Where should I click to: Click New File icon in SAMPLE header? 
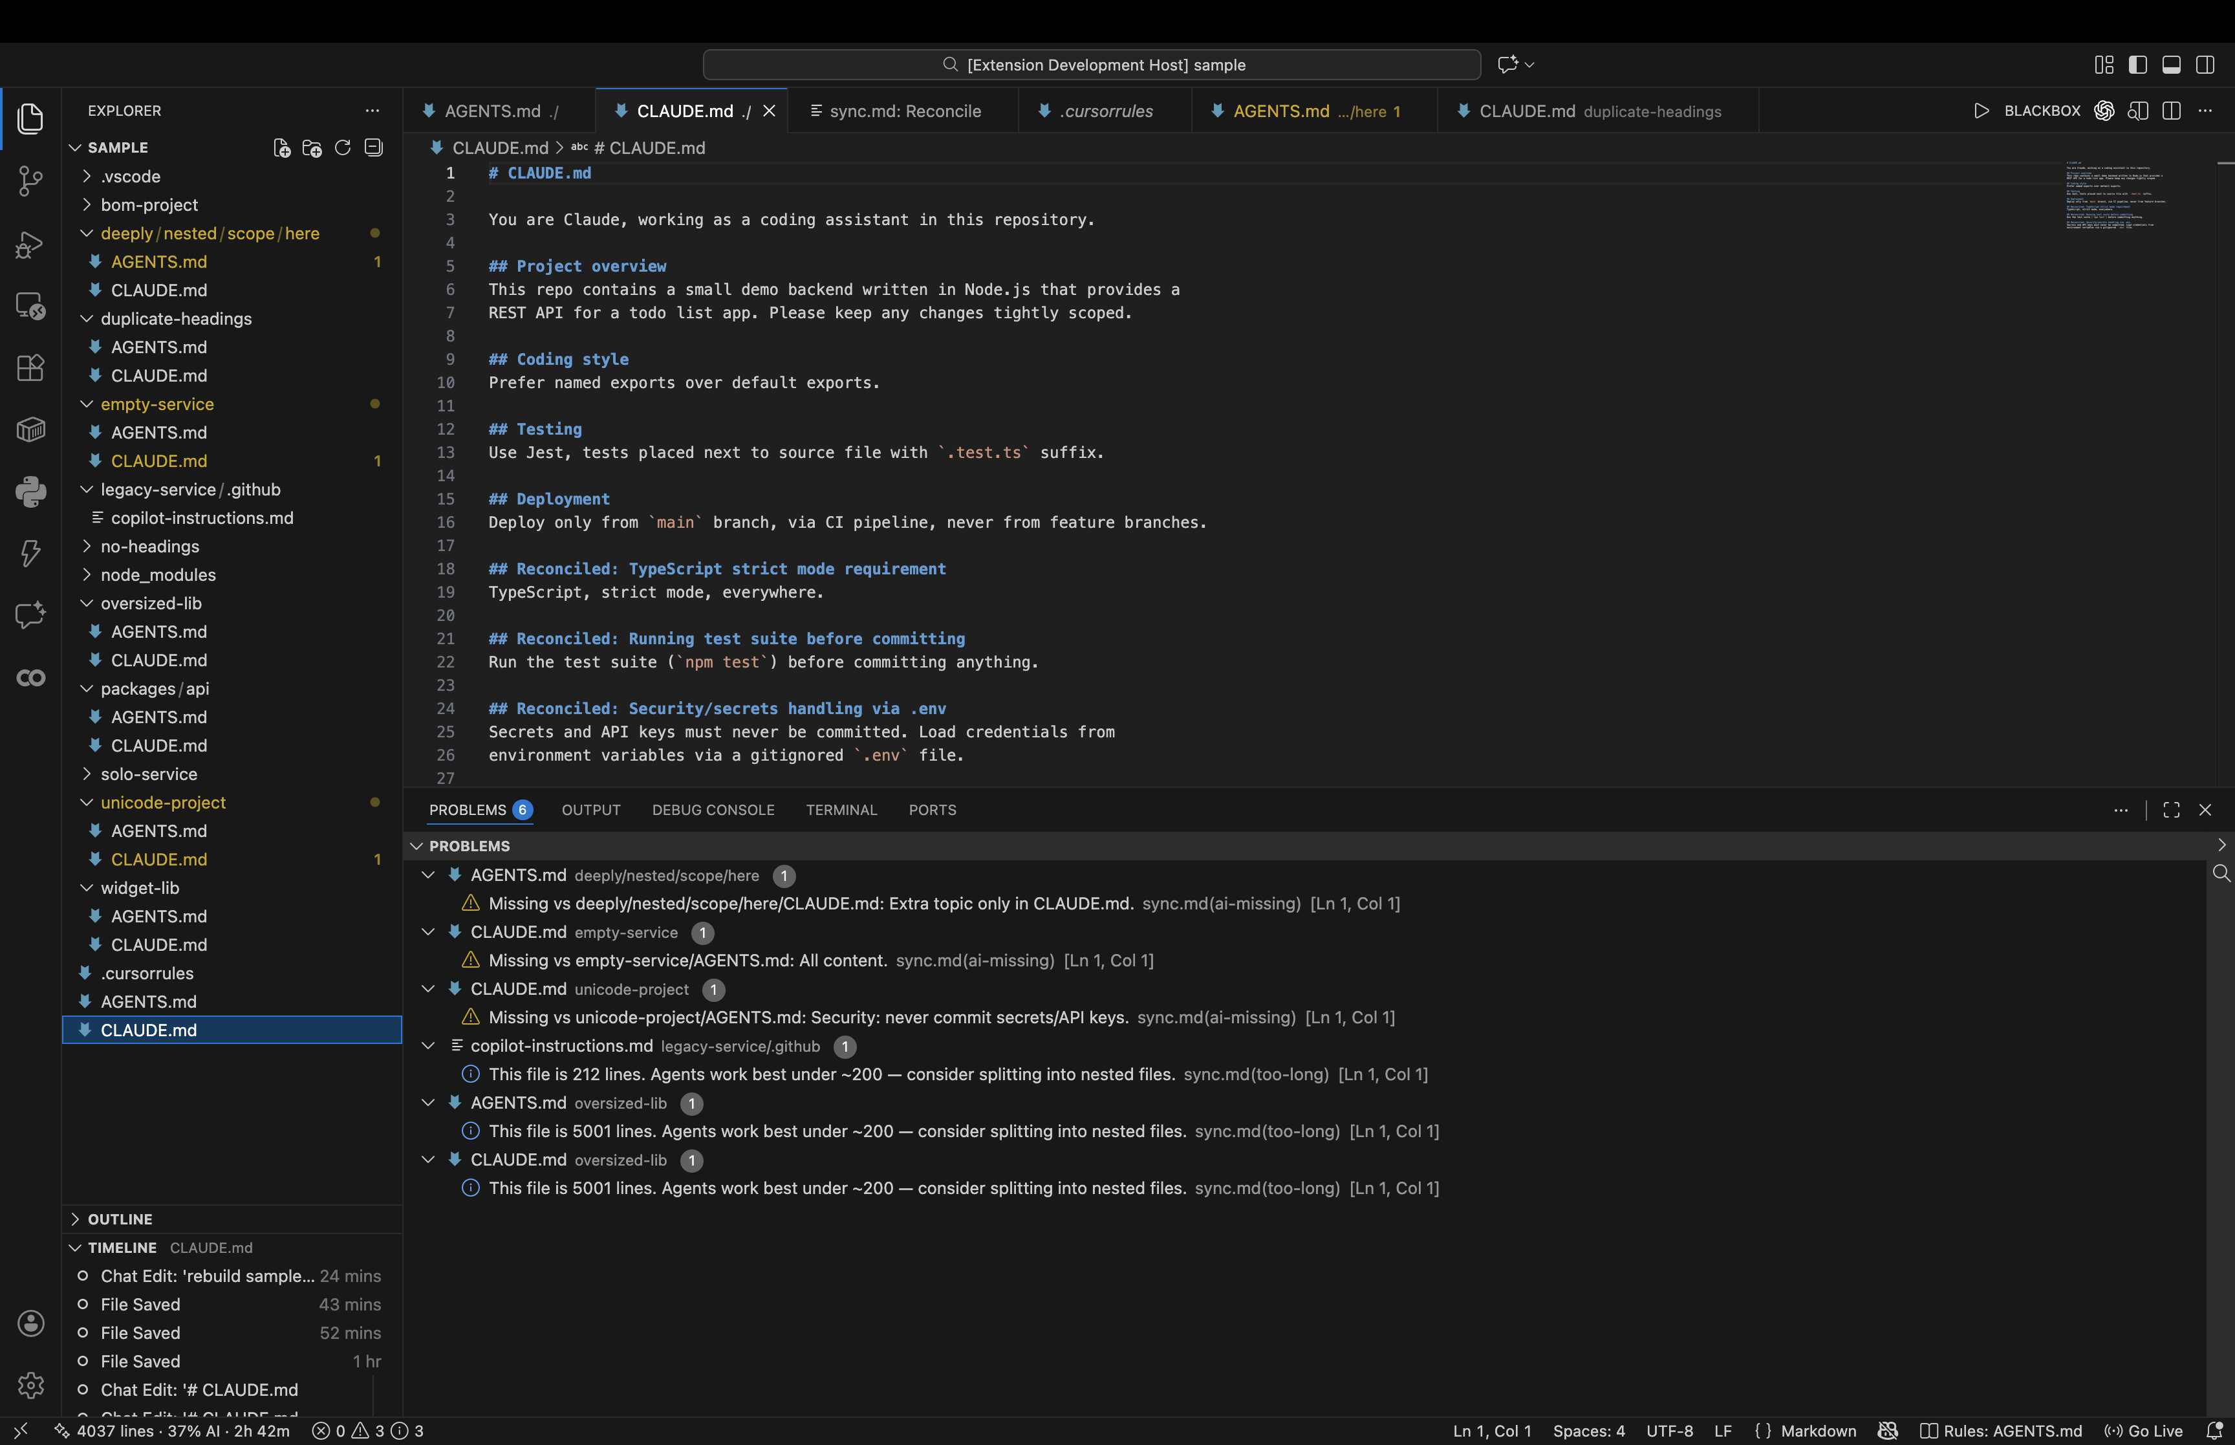pyautogui.click(x=281, y=147)
